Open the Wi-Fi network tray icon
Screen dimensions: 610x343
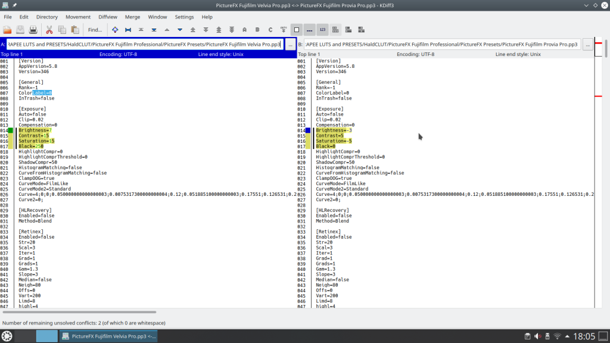(x=557, y=336)
